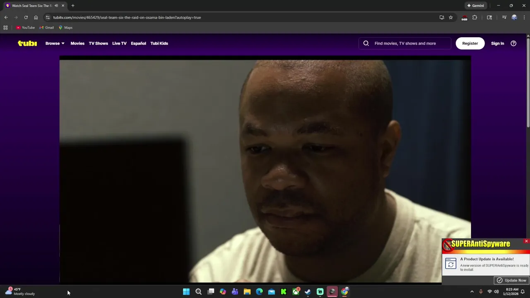Screen dimensions: 530x298
Task: Click Update Now in SUPERAntiSpyware popup
Action: pyautogui.click(x=511, y=280)
